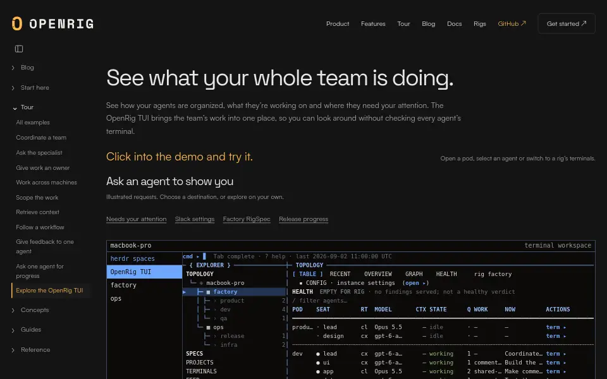Go to Tour in top navigation
The height and width of the screenshot is (379, 607).
pos(403,23)
